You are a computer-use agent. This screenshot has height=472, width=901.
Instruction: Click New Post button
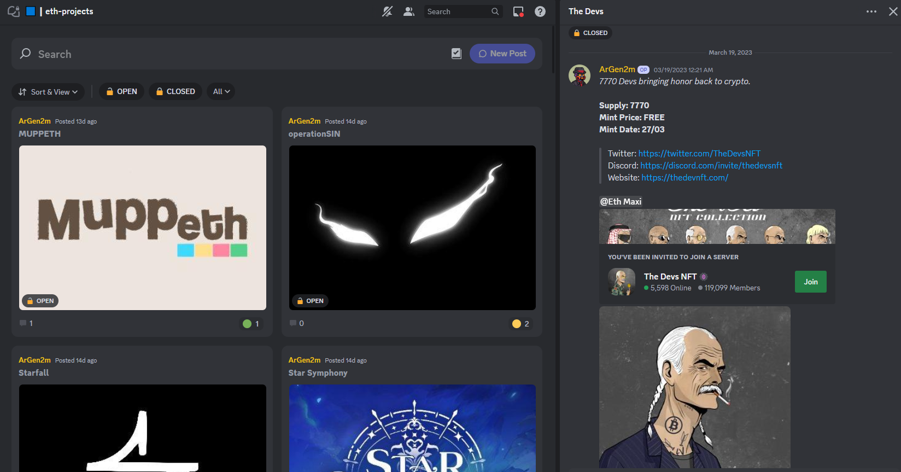coord(502,54)
